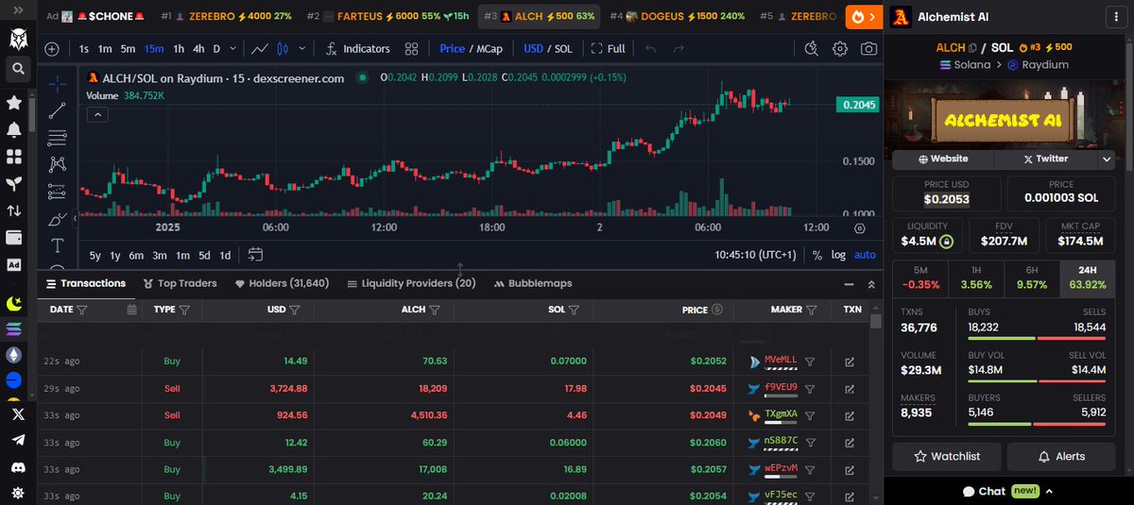The height and width of the screenshot is (505, 1134).
Task: Open the TYPE column filter
Action: 184,310
